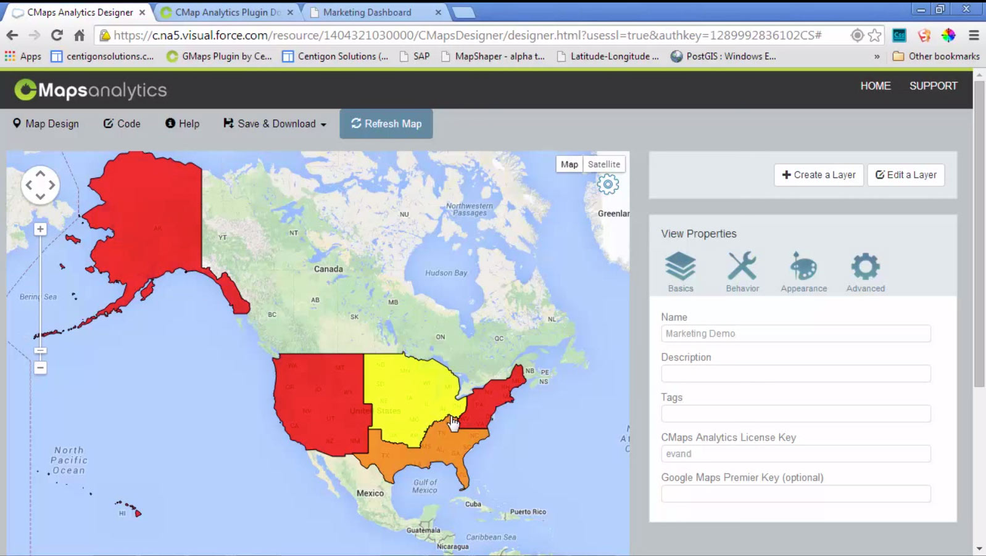Open the Map Design menu

pyautogui.click(x=46, y=124)
